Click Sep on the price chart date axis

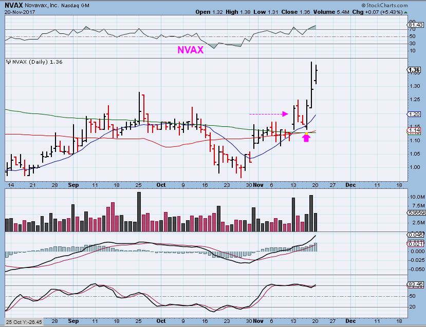tap(73, 185)
